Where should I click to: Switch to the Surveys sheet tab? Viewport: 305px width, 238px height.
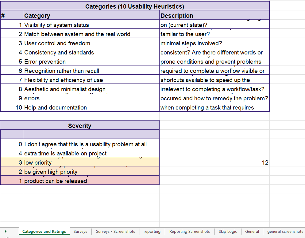click(x=80, y=232)
